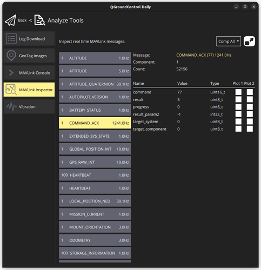Enable Plot 2 for result field
This screenshot has width=261, height=270.
pyautogui.click(x=250, y=99)
